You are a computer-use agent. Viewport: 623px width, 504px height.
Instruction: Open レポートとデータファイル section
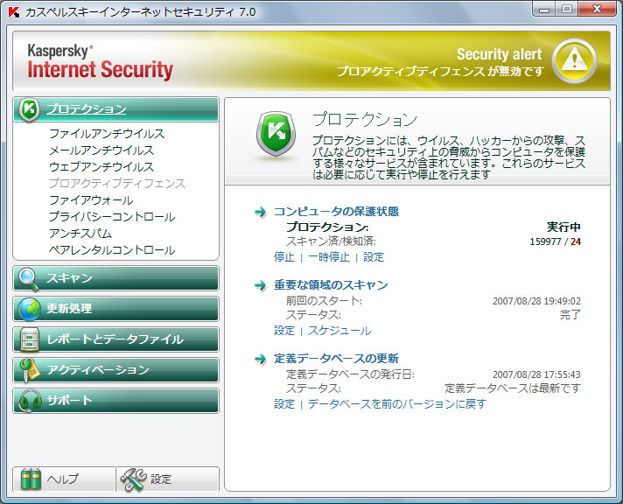[115, 339]
